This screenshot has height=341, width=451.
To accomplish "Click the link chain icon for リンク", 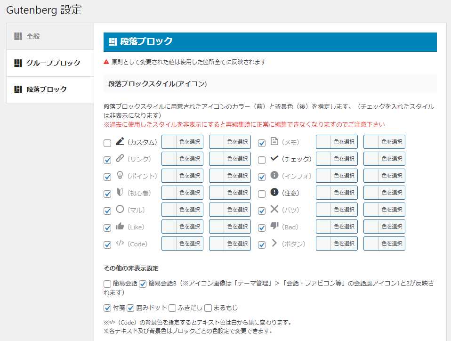I will [120, 159].
